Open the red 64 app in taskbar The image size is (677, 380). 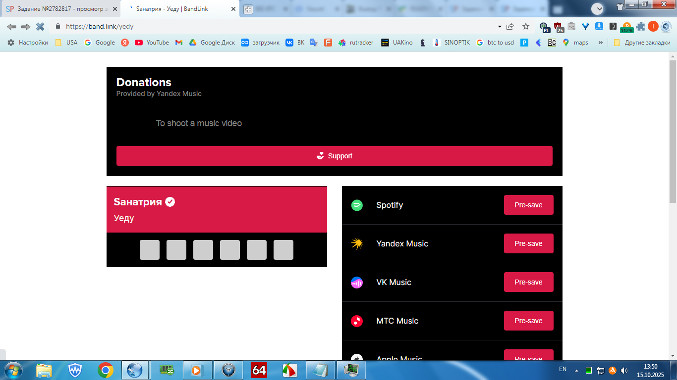pyautogui.click(x=259, y=370)
